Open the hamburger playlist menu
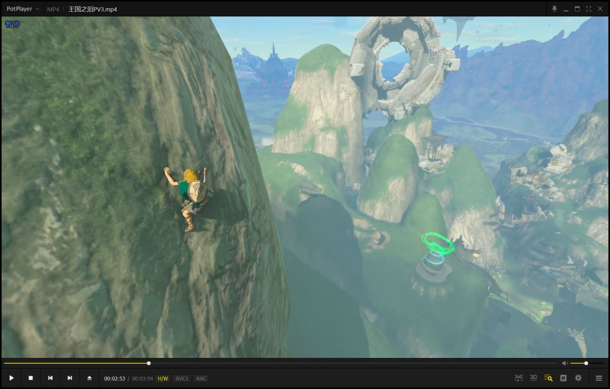The image size is (610, 389). 599,378
